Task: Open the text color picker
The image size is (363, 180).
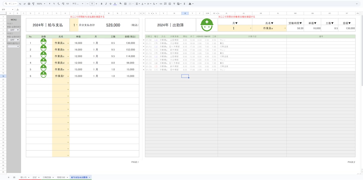Action: [115, 4]
